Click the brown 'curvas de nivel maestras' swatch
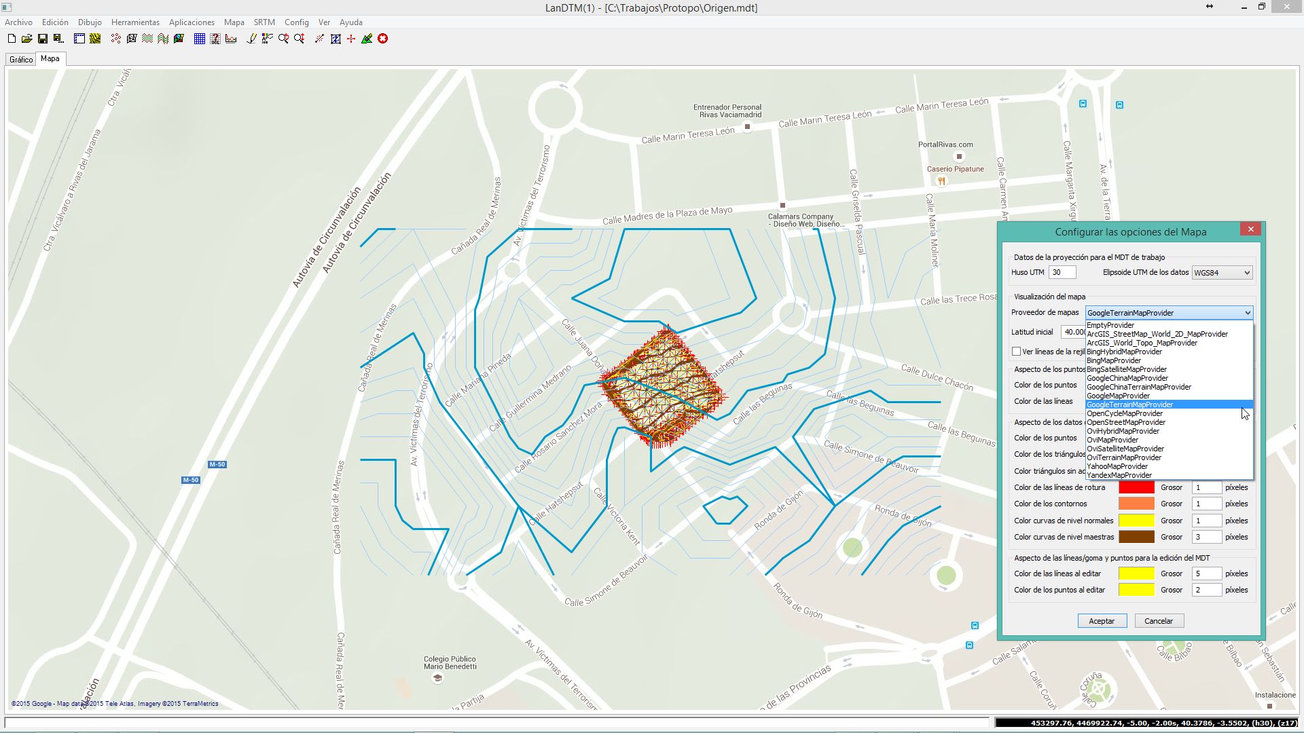The width and height of the screenshot is (1304, 733). click(x=1136, y=537)
